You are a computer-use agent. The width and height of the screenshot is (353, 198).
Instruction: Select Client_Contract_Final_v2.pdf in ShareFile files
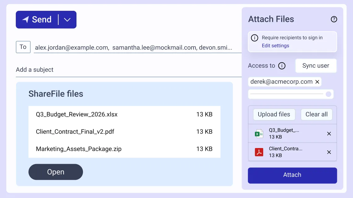tap(124, 132)
